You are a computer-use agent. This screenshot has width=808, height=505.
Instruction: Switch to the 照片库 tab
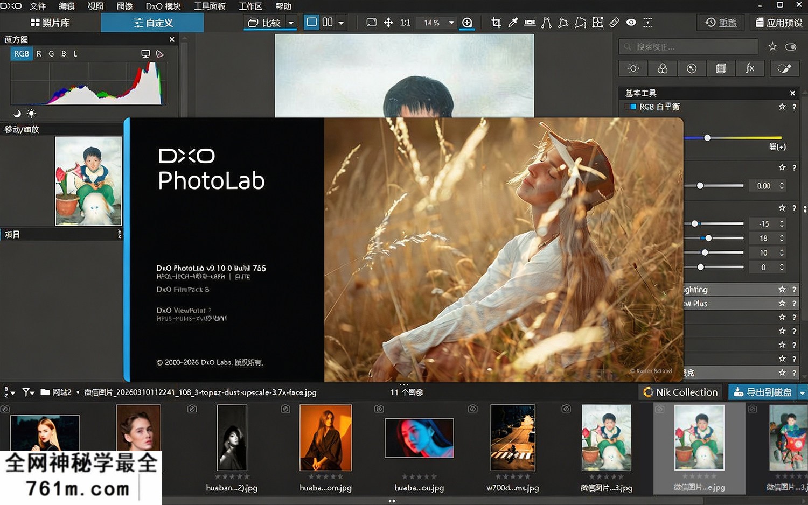click(x=50, y=23)
